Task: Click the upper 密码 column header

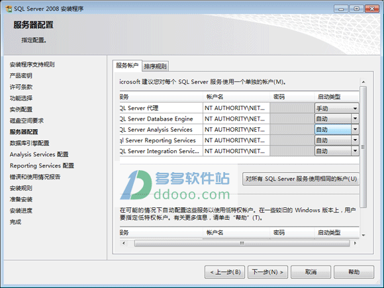Action: coord(292,97)
